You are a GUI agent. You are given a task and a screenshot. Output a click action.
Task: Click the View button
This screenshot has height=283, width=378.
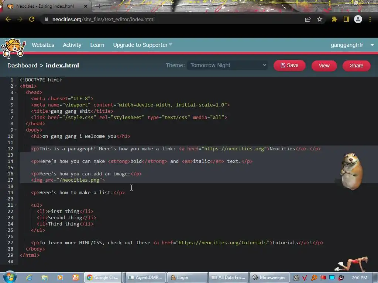point(324,66)
